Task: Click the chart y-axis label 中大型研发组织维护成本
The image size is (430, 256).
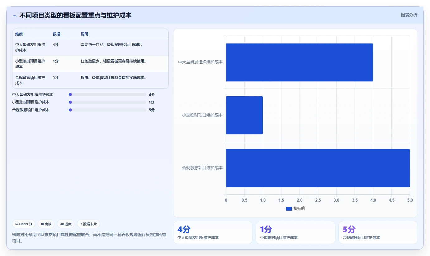Action: tap(200, 62)
